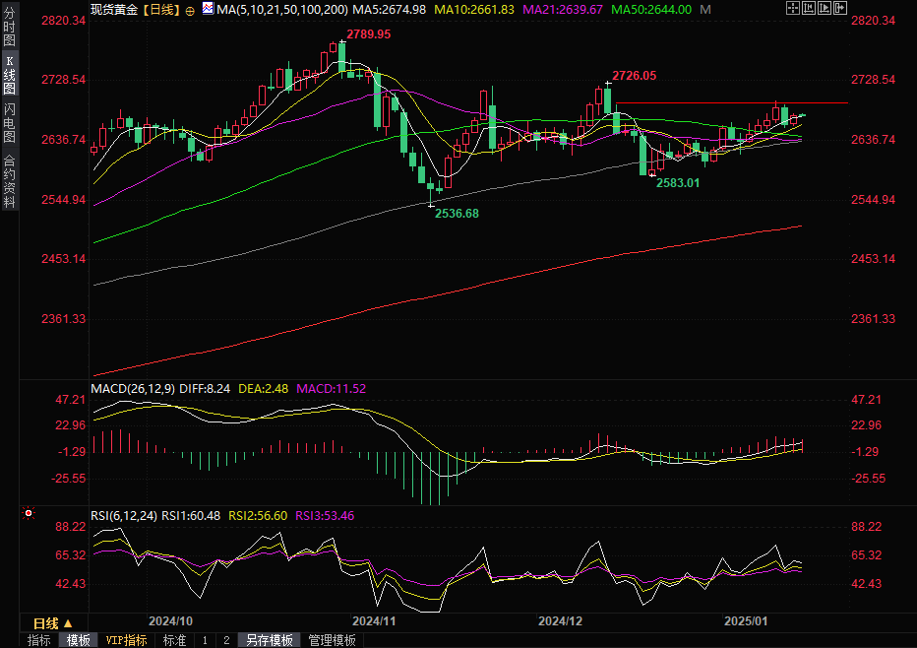Click the MA(5,10,21,50,100,200) parameters label

pyautogui.click(x=281, y=9)
